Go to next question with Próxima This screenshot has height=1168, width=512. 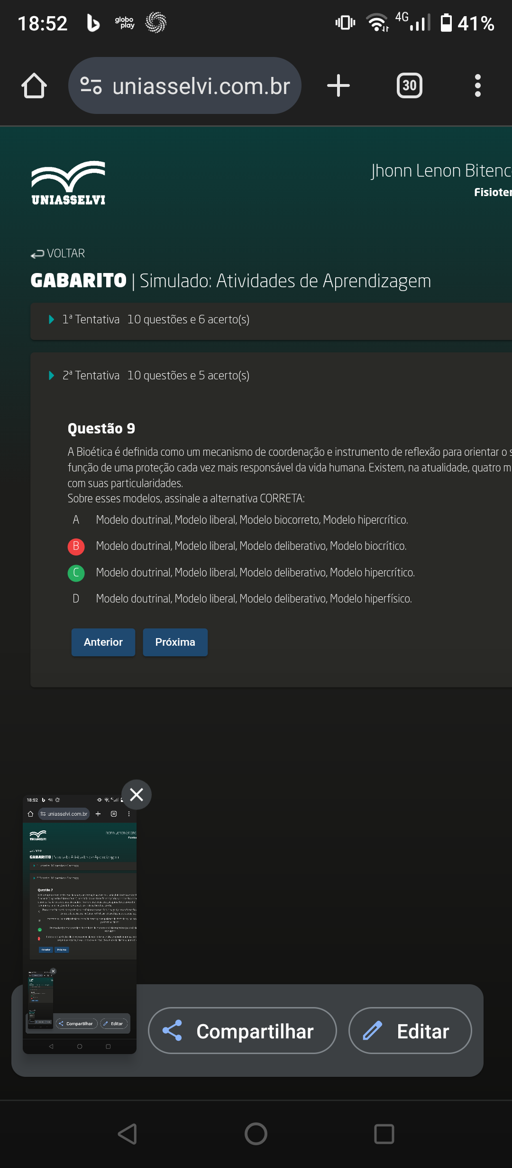click(x=175, y=642)
